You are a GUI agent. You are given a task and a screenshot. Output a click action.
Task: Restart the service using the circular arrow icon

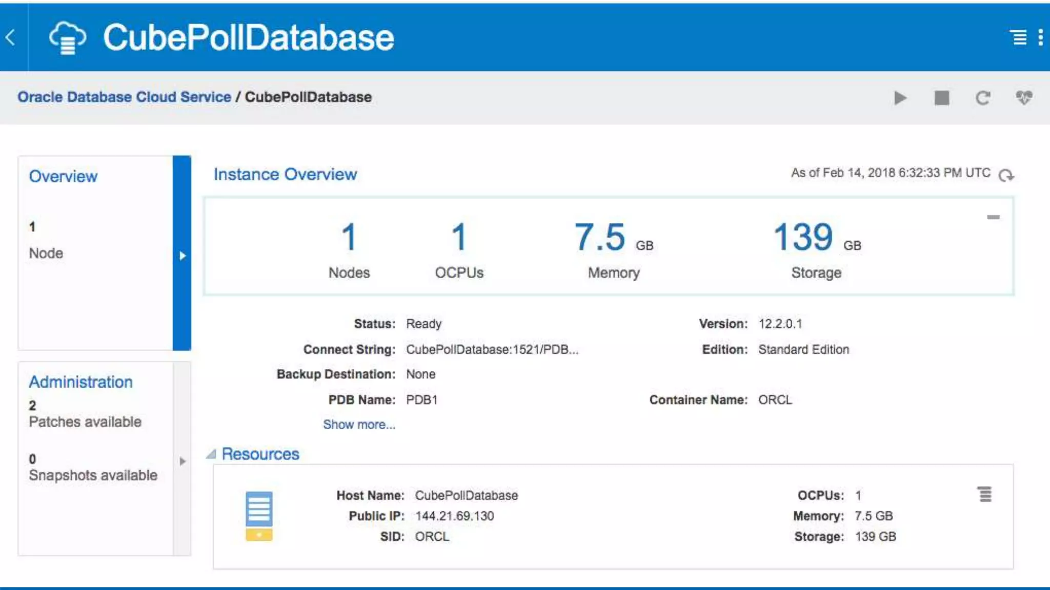[x=982, y=98]
